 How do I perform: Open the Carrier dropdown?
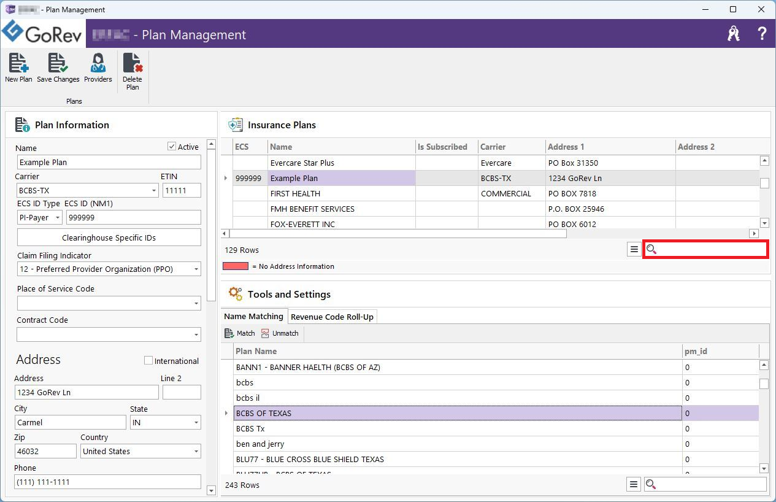pyautogui.click(x=154, y=191)
